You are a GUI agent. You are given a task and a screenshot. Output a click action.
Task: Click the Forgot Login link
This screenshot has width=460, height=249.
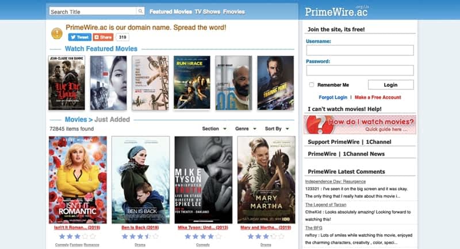[x=333, y=98]
